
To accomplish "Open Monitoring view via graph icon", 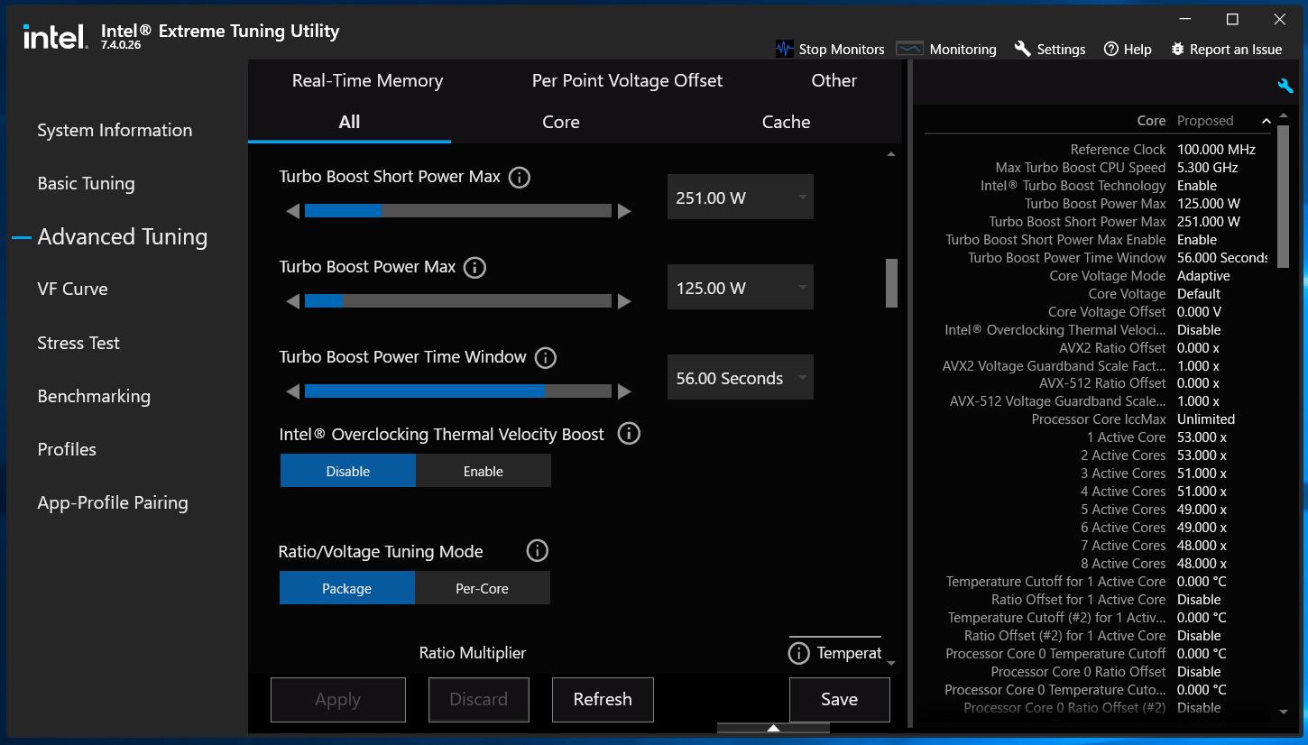I will pyautogui.click(x=909, y=49).
